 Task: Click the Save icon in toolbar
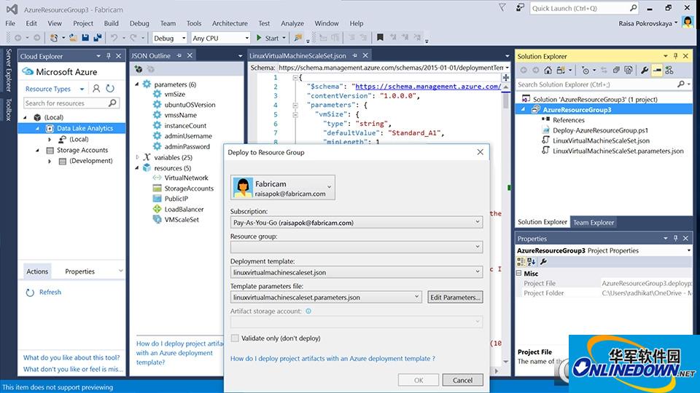click(x=85, y=39)
